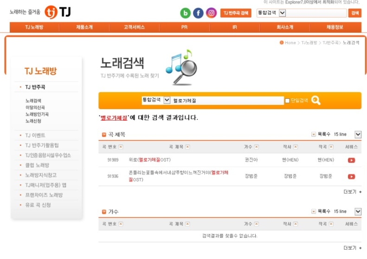
Task: Sort 가수 table by 곡 제목 arrow
Action: (187, 224)
